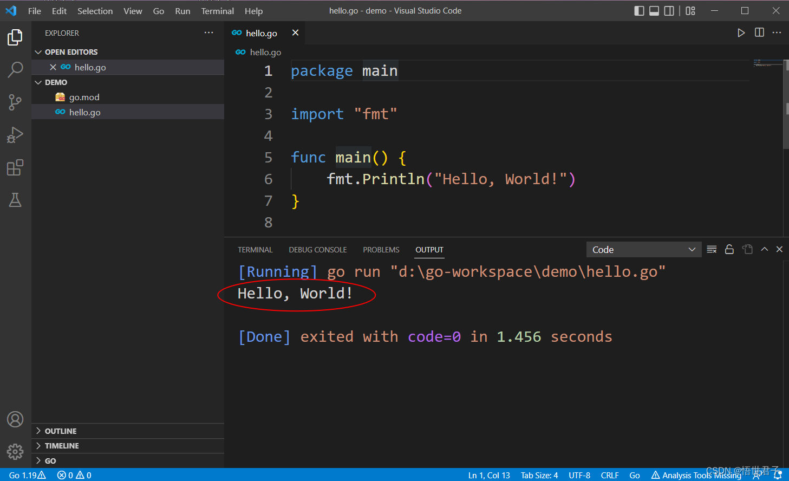This screenshot has height=481, width=789.
Task: Open Run and Debug view
Action: [x=15, y=134]
